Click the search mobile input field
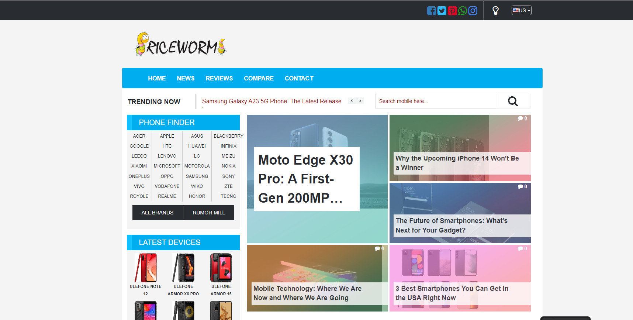633x320 pixels. [x=435, y=101]
